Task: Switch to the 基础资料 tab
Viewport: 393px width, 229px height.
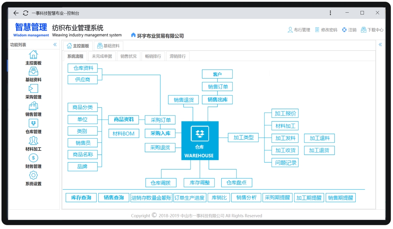Action: point(109,46)
